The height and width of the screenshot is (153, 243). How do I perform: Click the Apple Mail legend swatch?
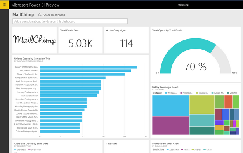168,150
